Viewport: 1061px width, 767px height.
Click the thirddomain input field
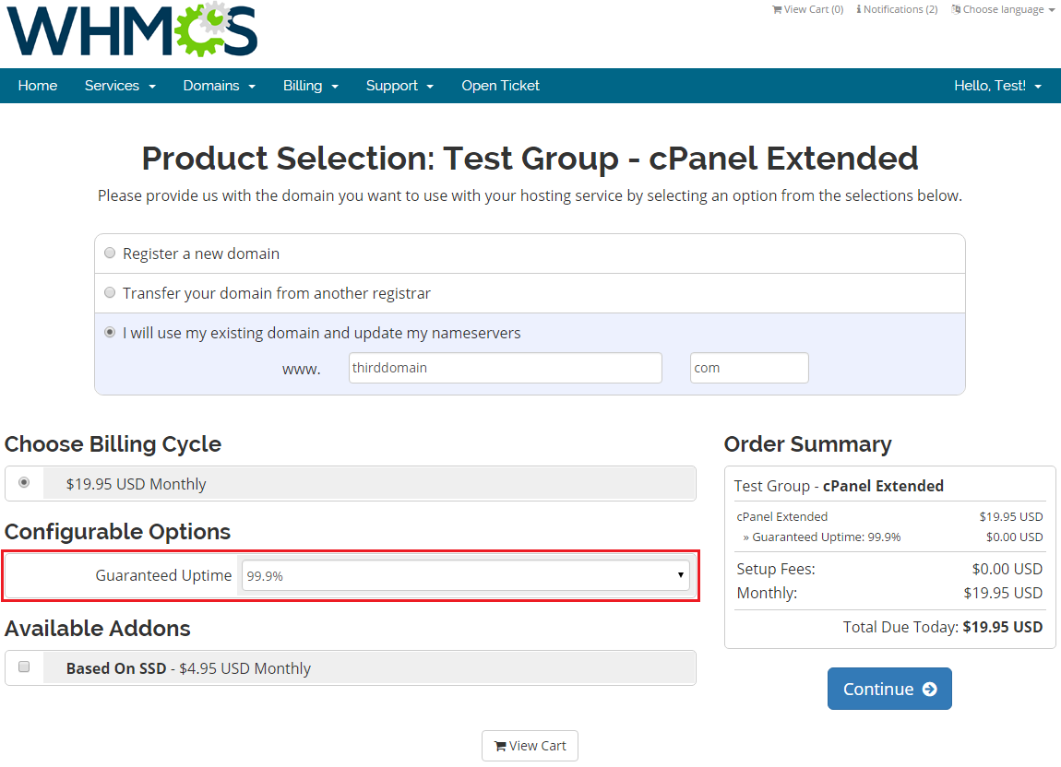point(506,368)
